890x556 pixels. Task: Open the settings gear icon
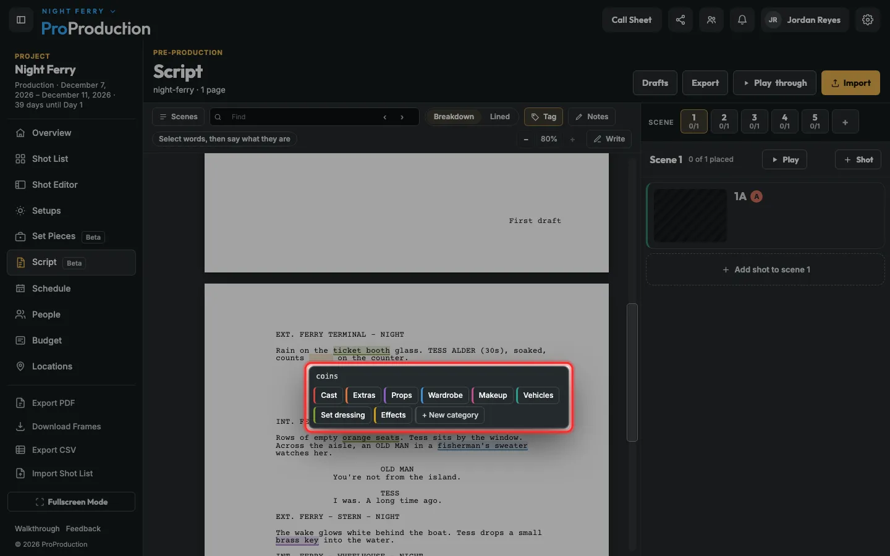click(x=868, y=20)
